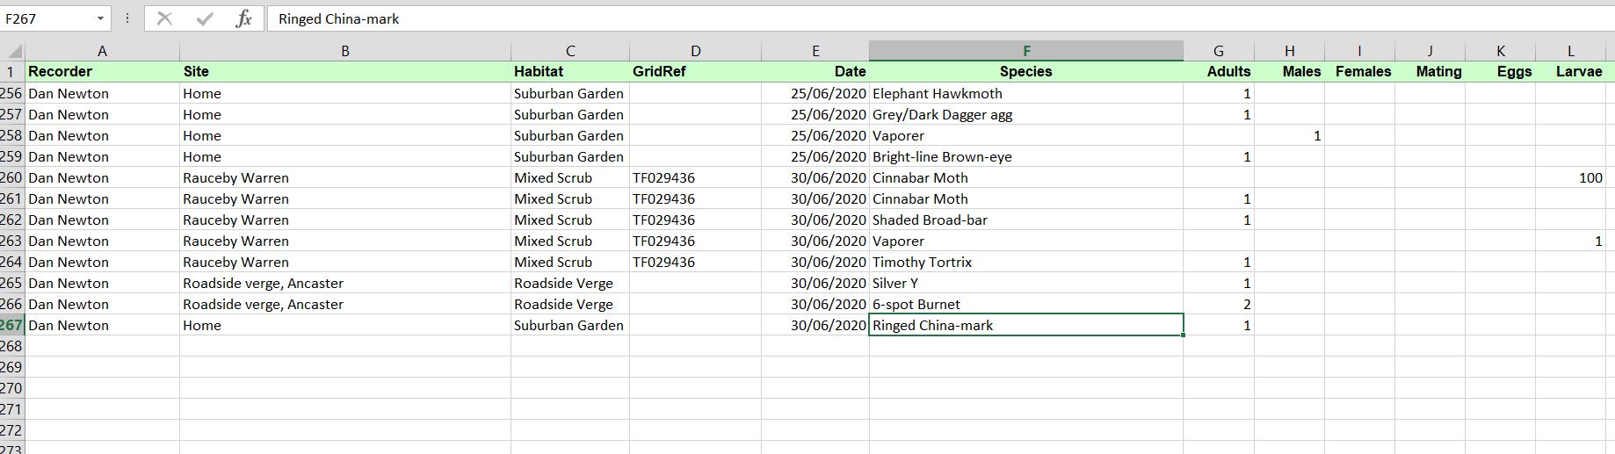Select column I header
Screen dimensions: 1615x454
point(1359,51)
